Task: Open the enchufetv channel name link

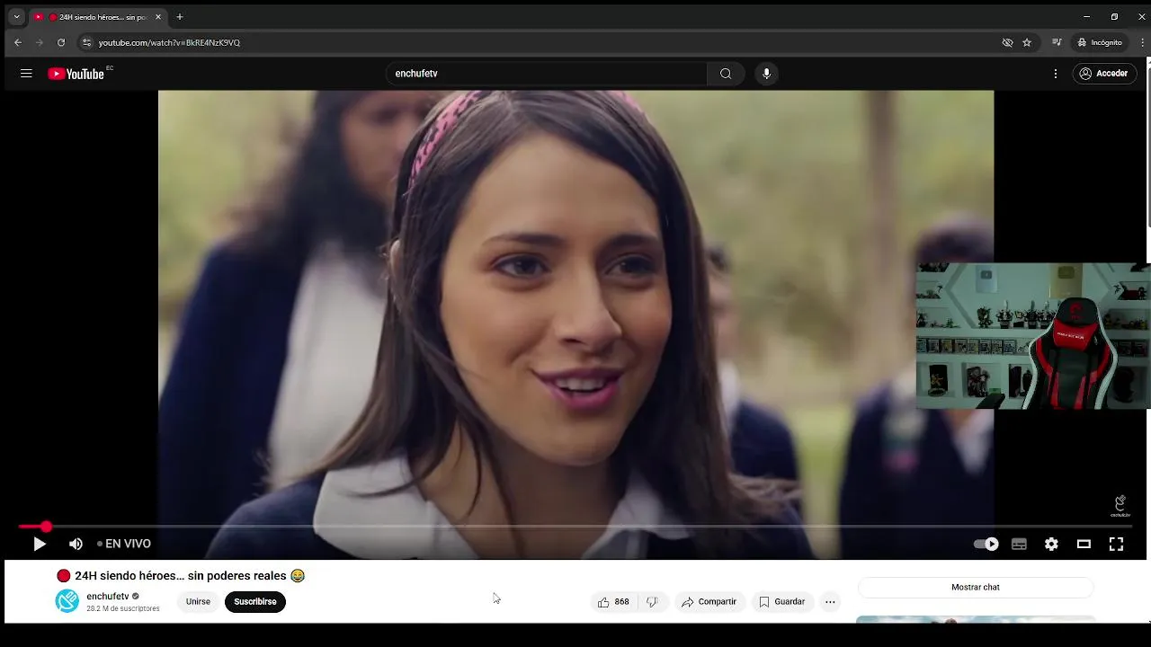Action: [108, 597]
